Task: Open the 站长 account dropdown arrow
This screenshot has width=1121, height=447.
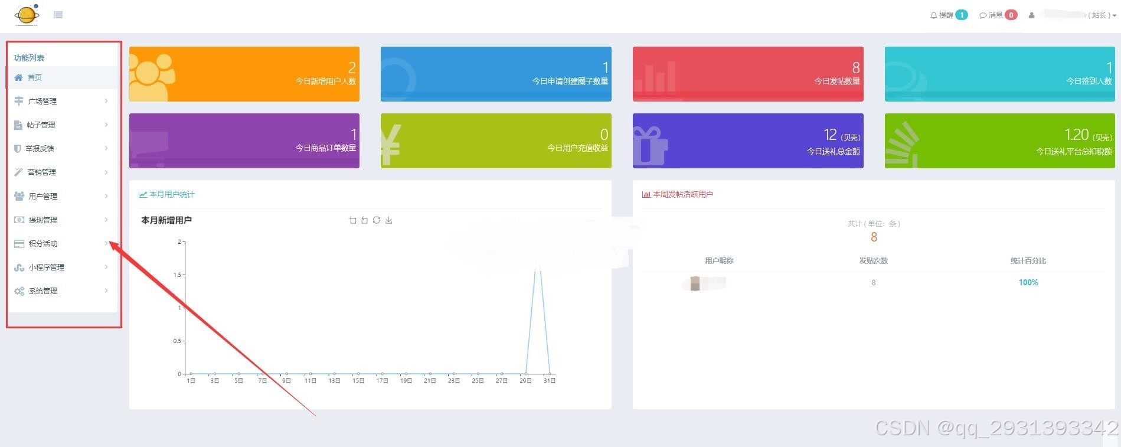Action: click(1114, 16)
